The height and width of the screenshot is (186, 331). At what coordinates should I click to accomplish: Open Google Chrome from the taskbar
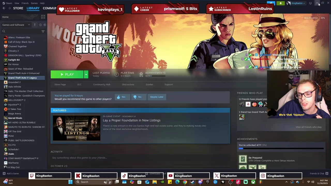(185, 182)
